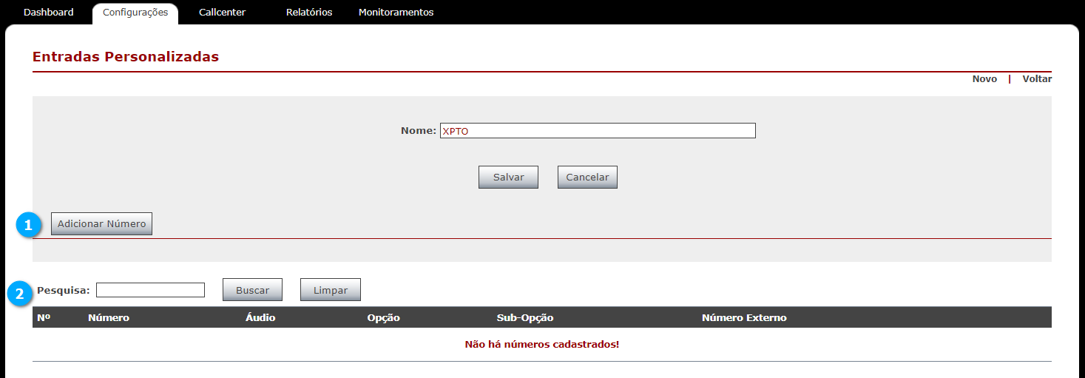Click the Novo link
Viewport: 1085px width, 378px height.
tap(984, 79)
